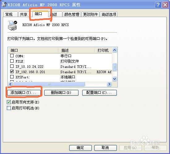Click the horizontal scrollbar thumb

pos(49,84)
